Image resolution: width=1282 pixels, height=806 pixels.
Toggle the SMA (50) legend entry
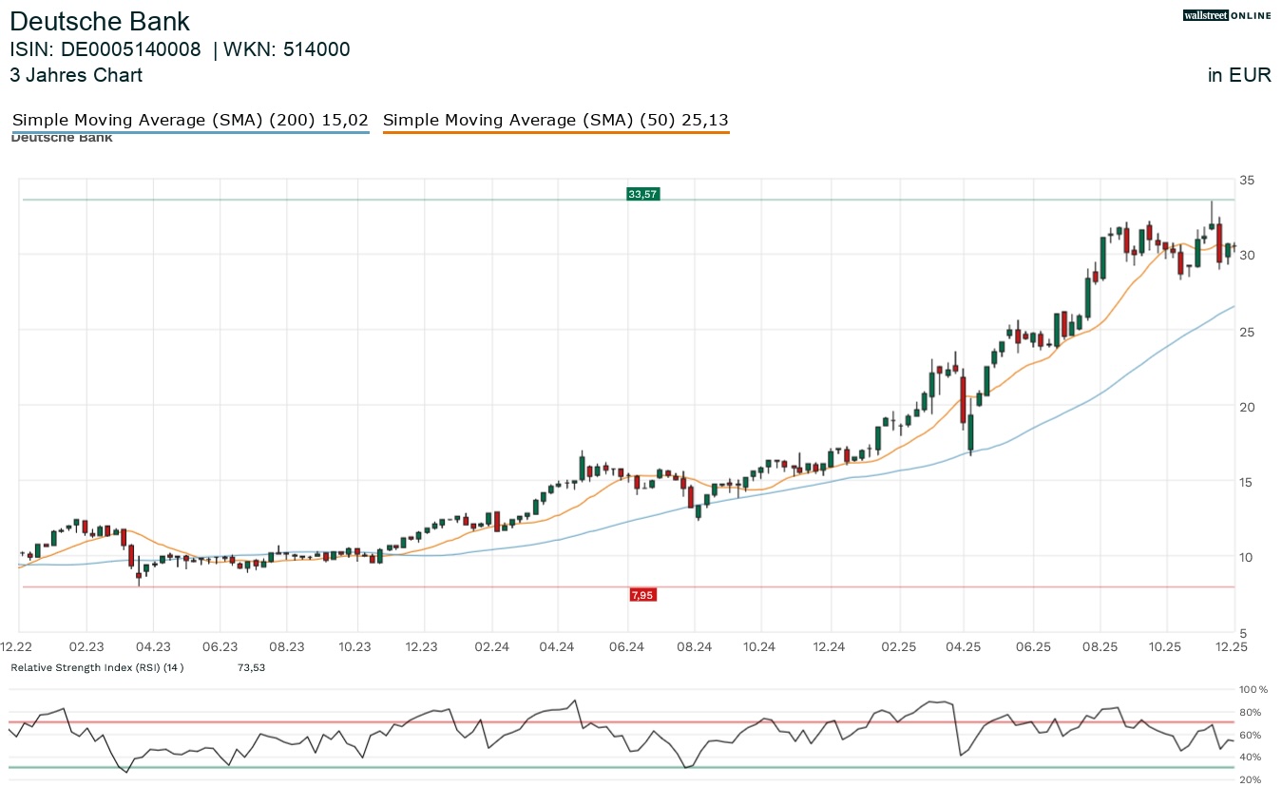click(555, 120)
